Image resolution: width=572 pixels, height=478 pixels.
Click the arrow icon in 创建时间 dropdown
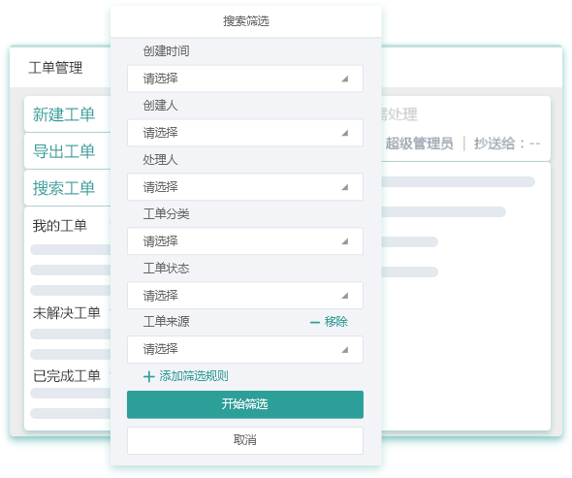tap(345, 79)
